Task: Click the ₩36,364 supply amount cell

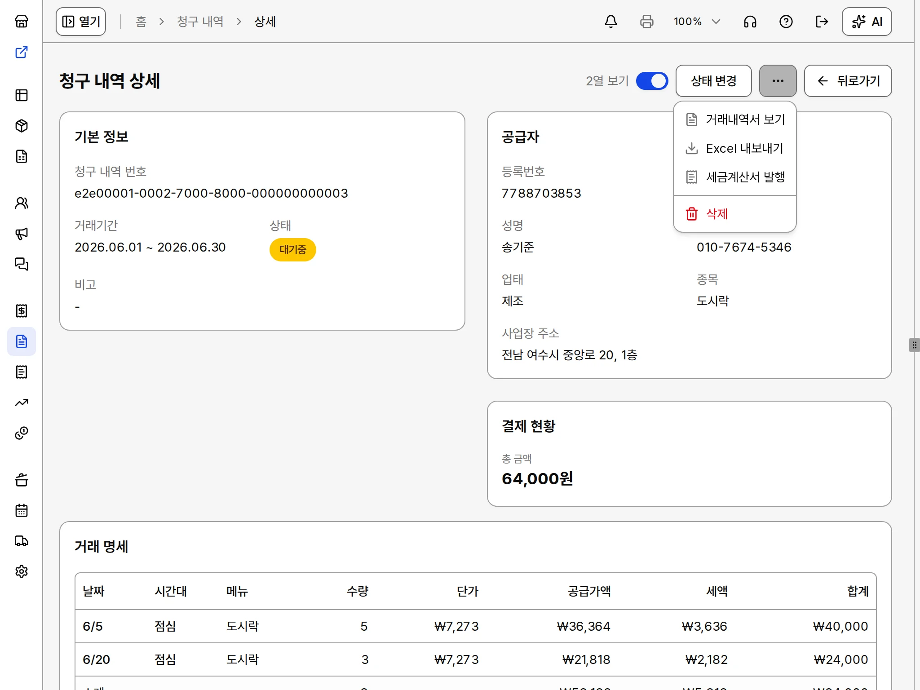Action: point(584,626)
